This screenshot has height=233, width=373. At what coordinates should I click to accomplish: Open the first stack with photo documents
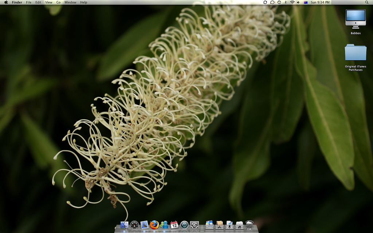(209, 225)
